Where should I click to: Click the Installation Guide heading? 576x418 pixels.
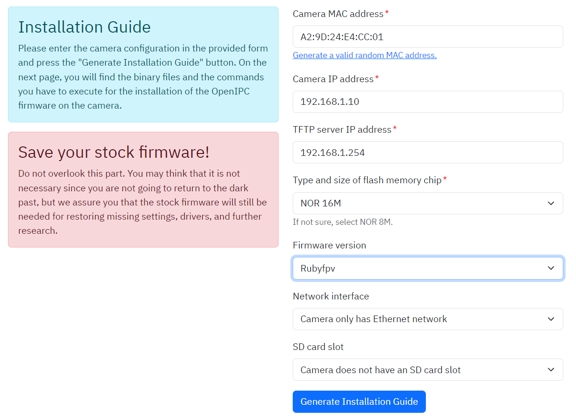pyautogui.click(x=85, y=27)
